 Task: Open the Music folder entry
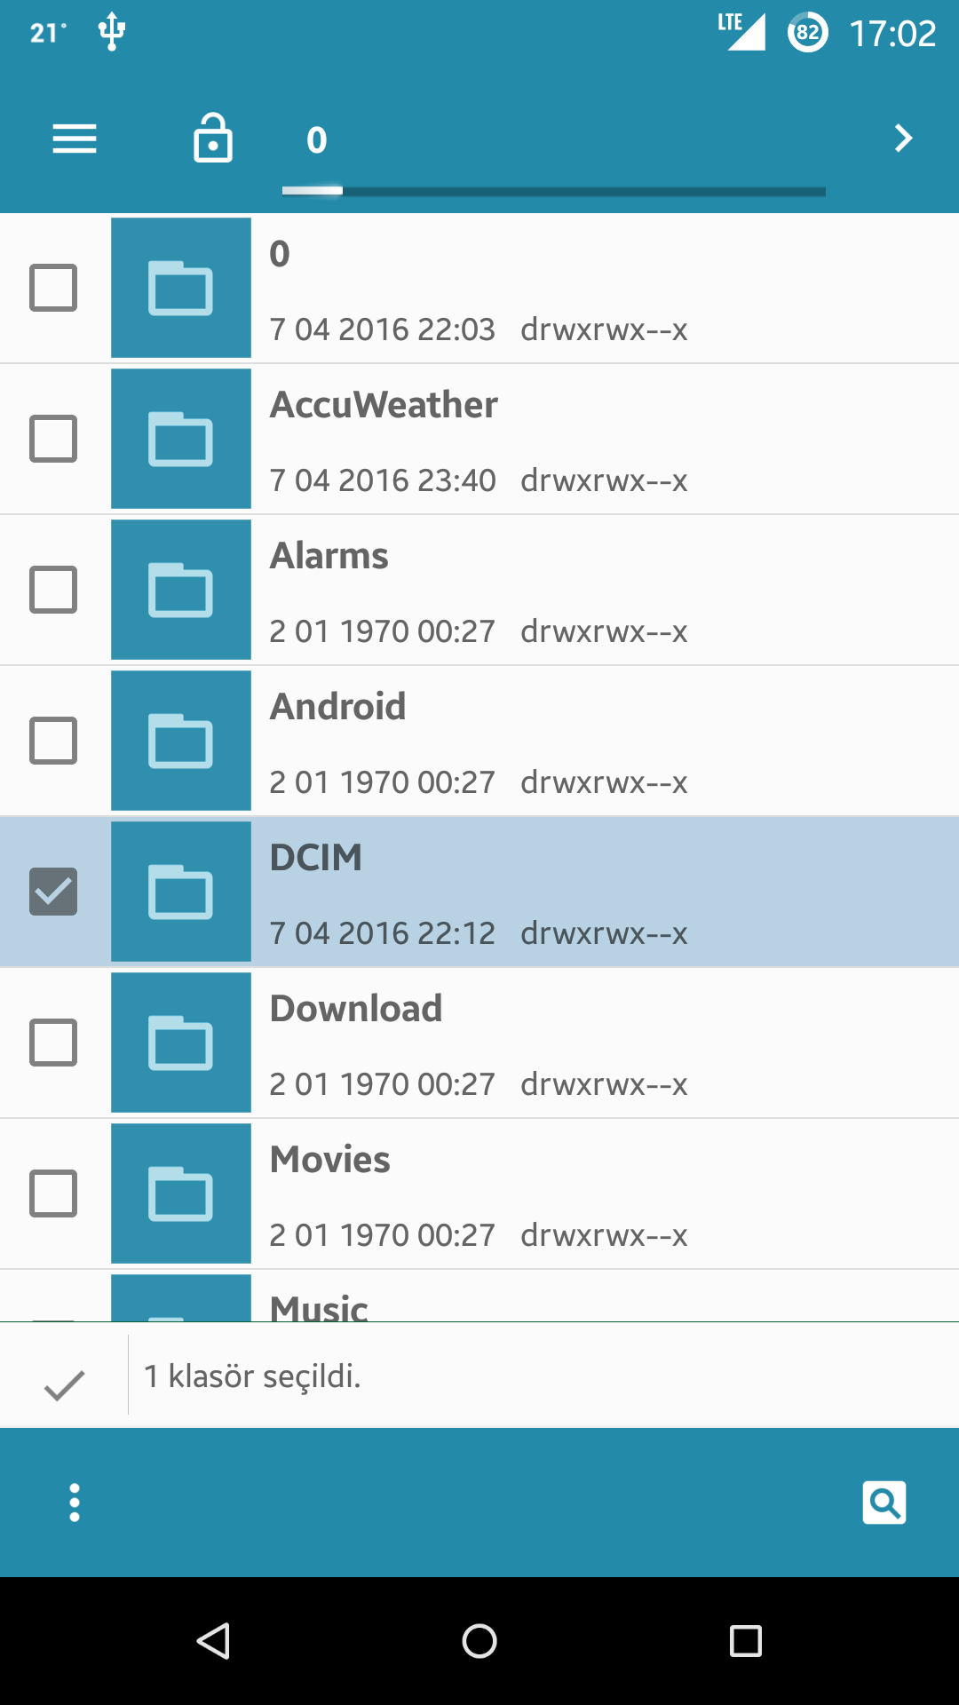[x=479, y=1297]
